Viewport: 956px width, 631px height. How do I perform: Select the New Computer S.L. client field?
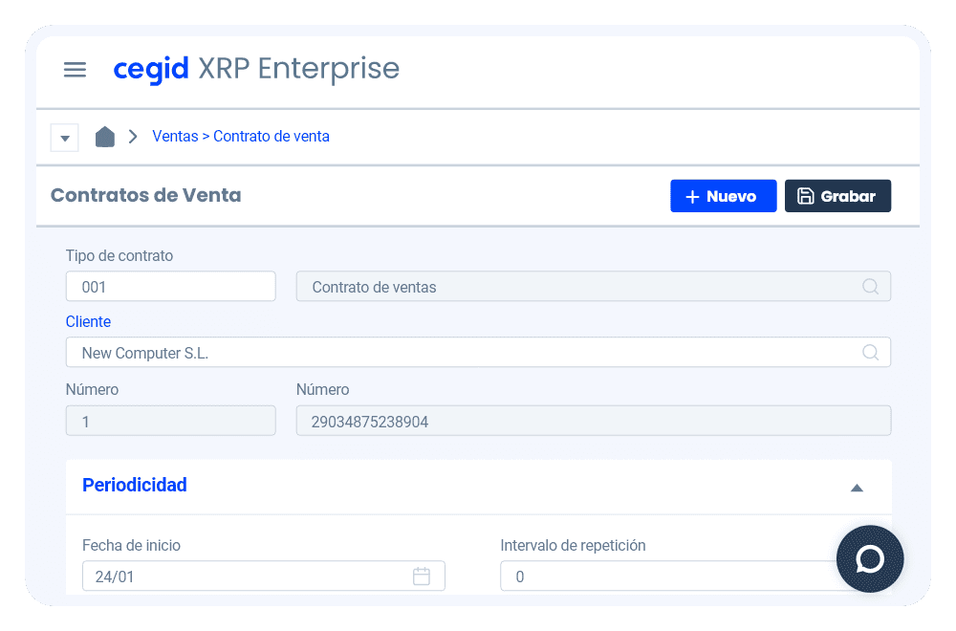[x=459, y=353]
